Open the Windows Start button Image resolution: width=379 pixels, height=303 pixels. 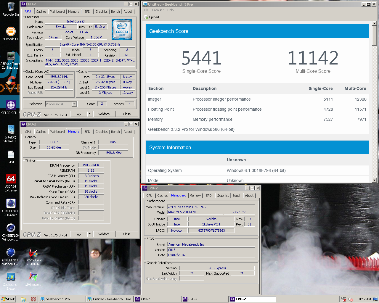coord(8,299)
